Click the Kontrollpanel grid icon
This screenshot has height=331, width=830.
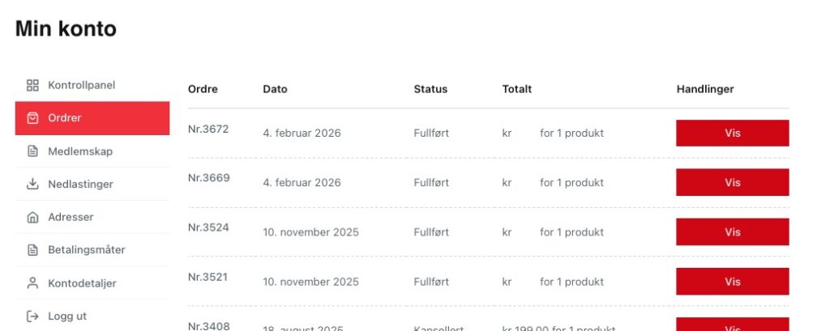(32, 85)
